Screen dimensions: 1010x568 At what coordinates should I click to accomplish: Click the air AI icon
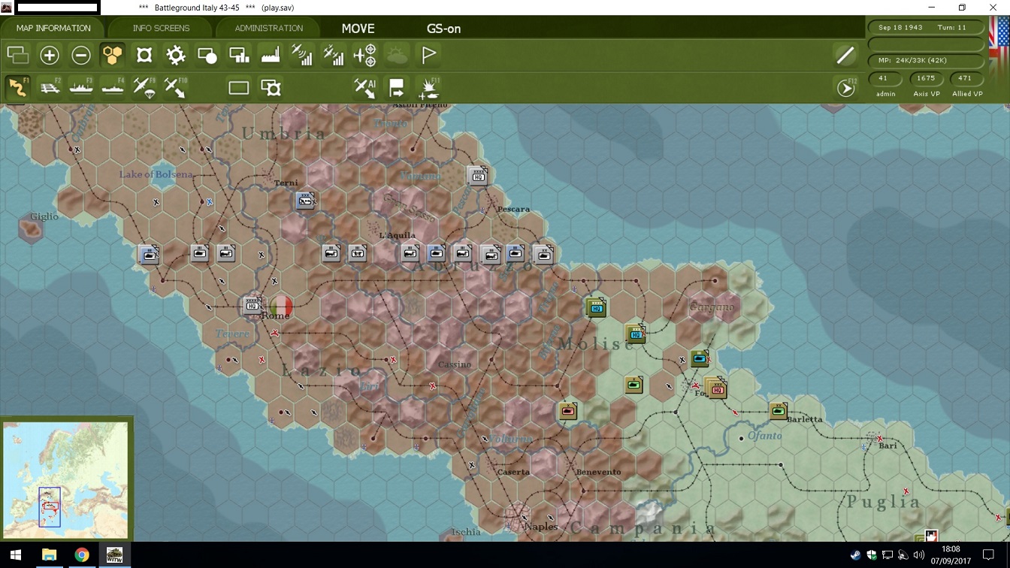pyautogui.click(x=365, y=88)
